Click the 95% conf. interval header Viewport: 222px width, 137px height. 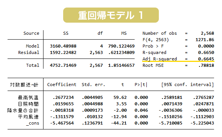click(x=188, y=85)
